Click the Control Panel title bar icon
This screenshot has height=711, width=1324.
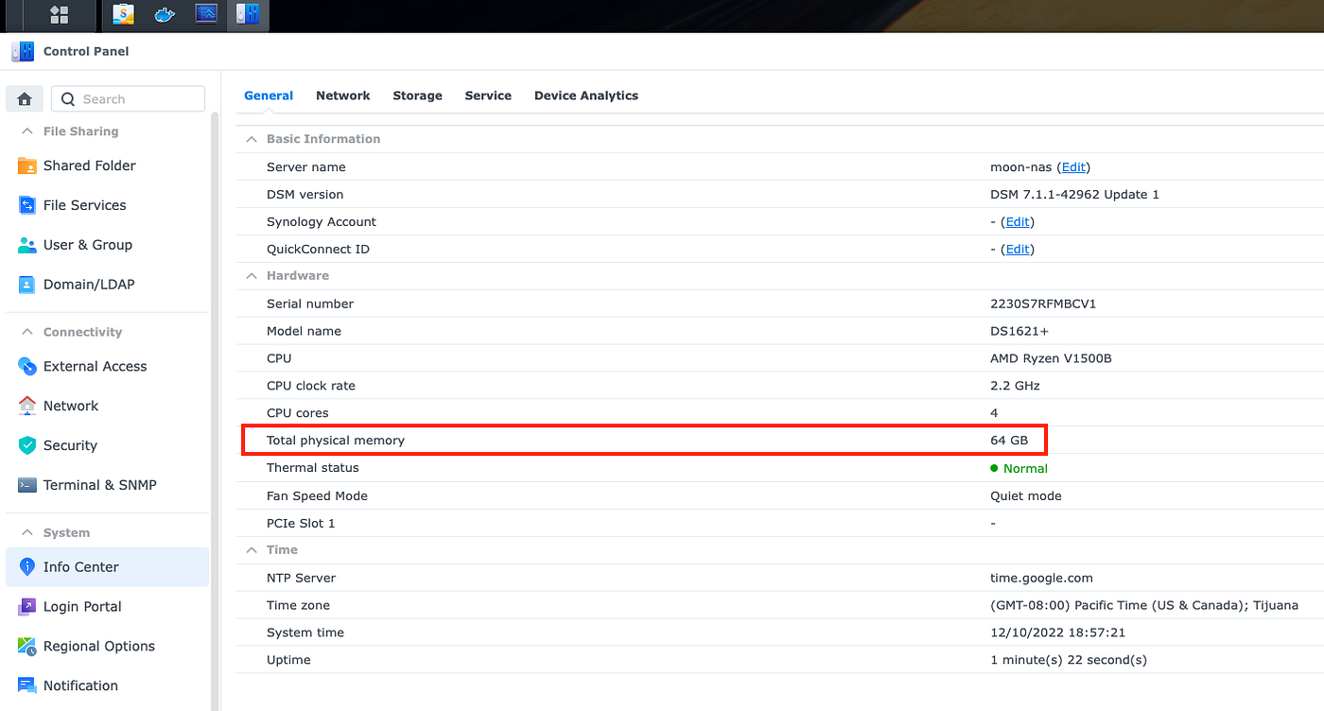[x=24, y=52]
